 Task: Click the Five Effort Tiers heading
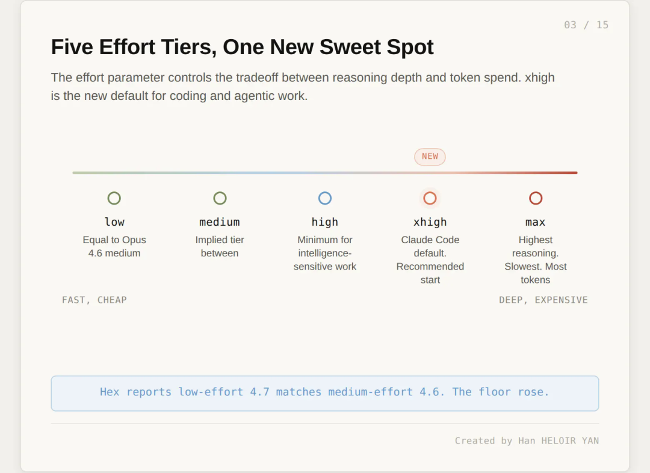[x=242, y=47]
